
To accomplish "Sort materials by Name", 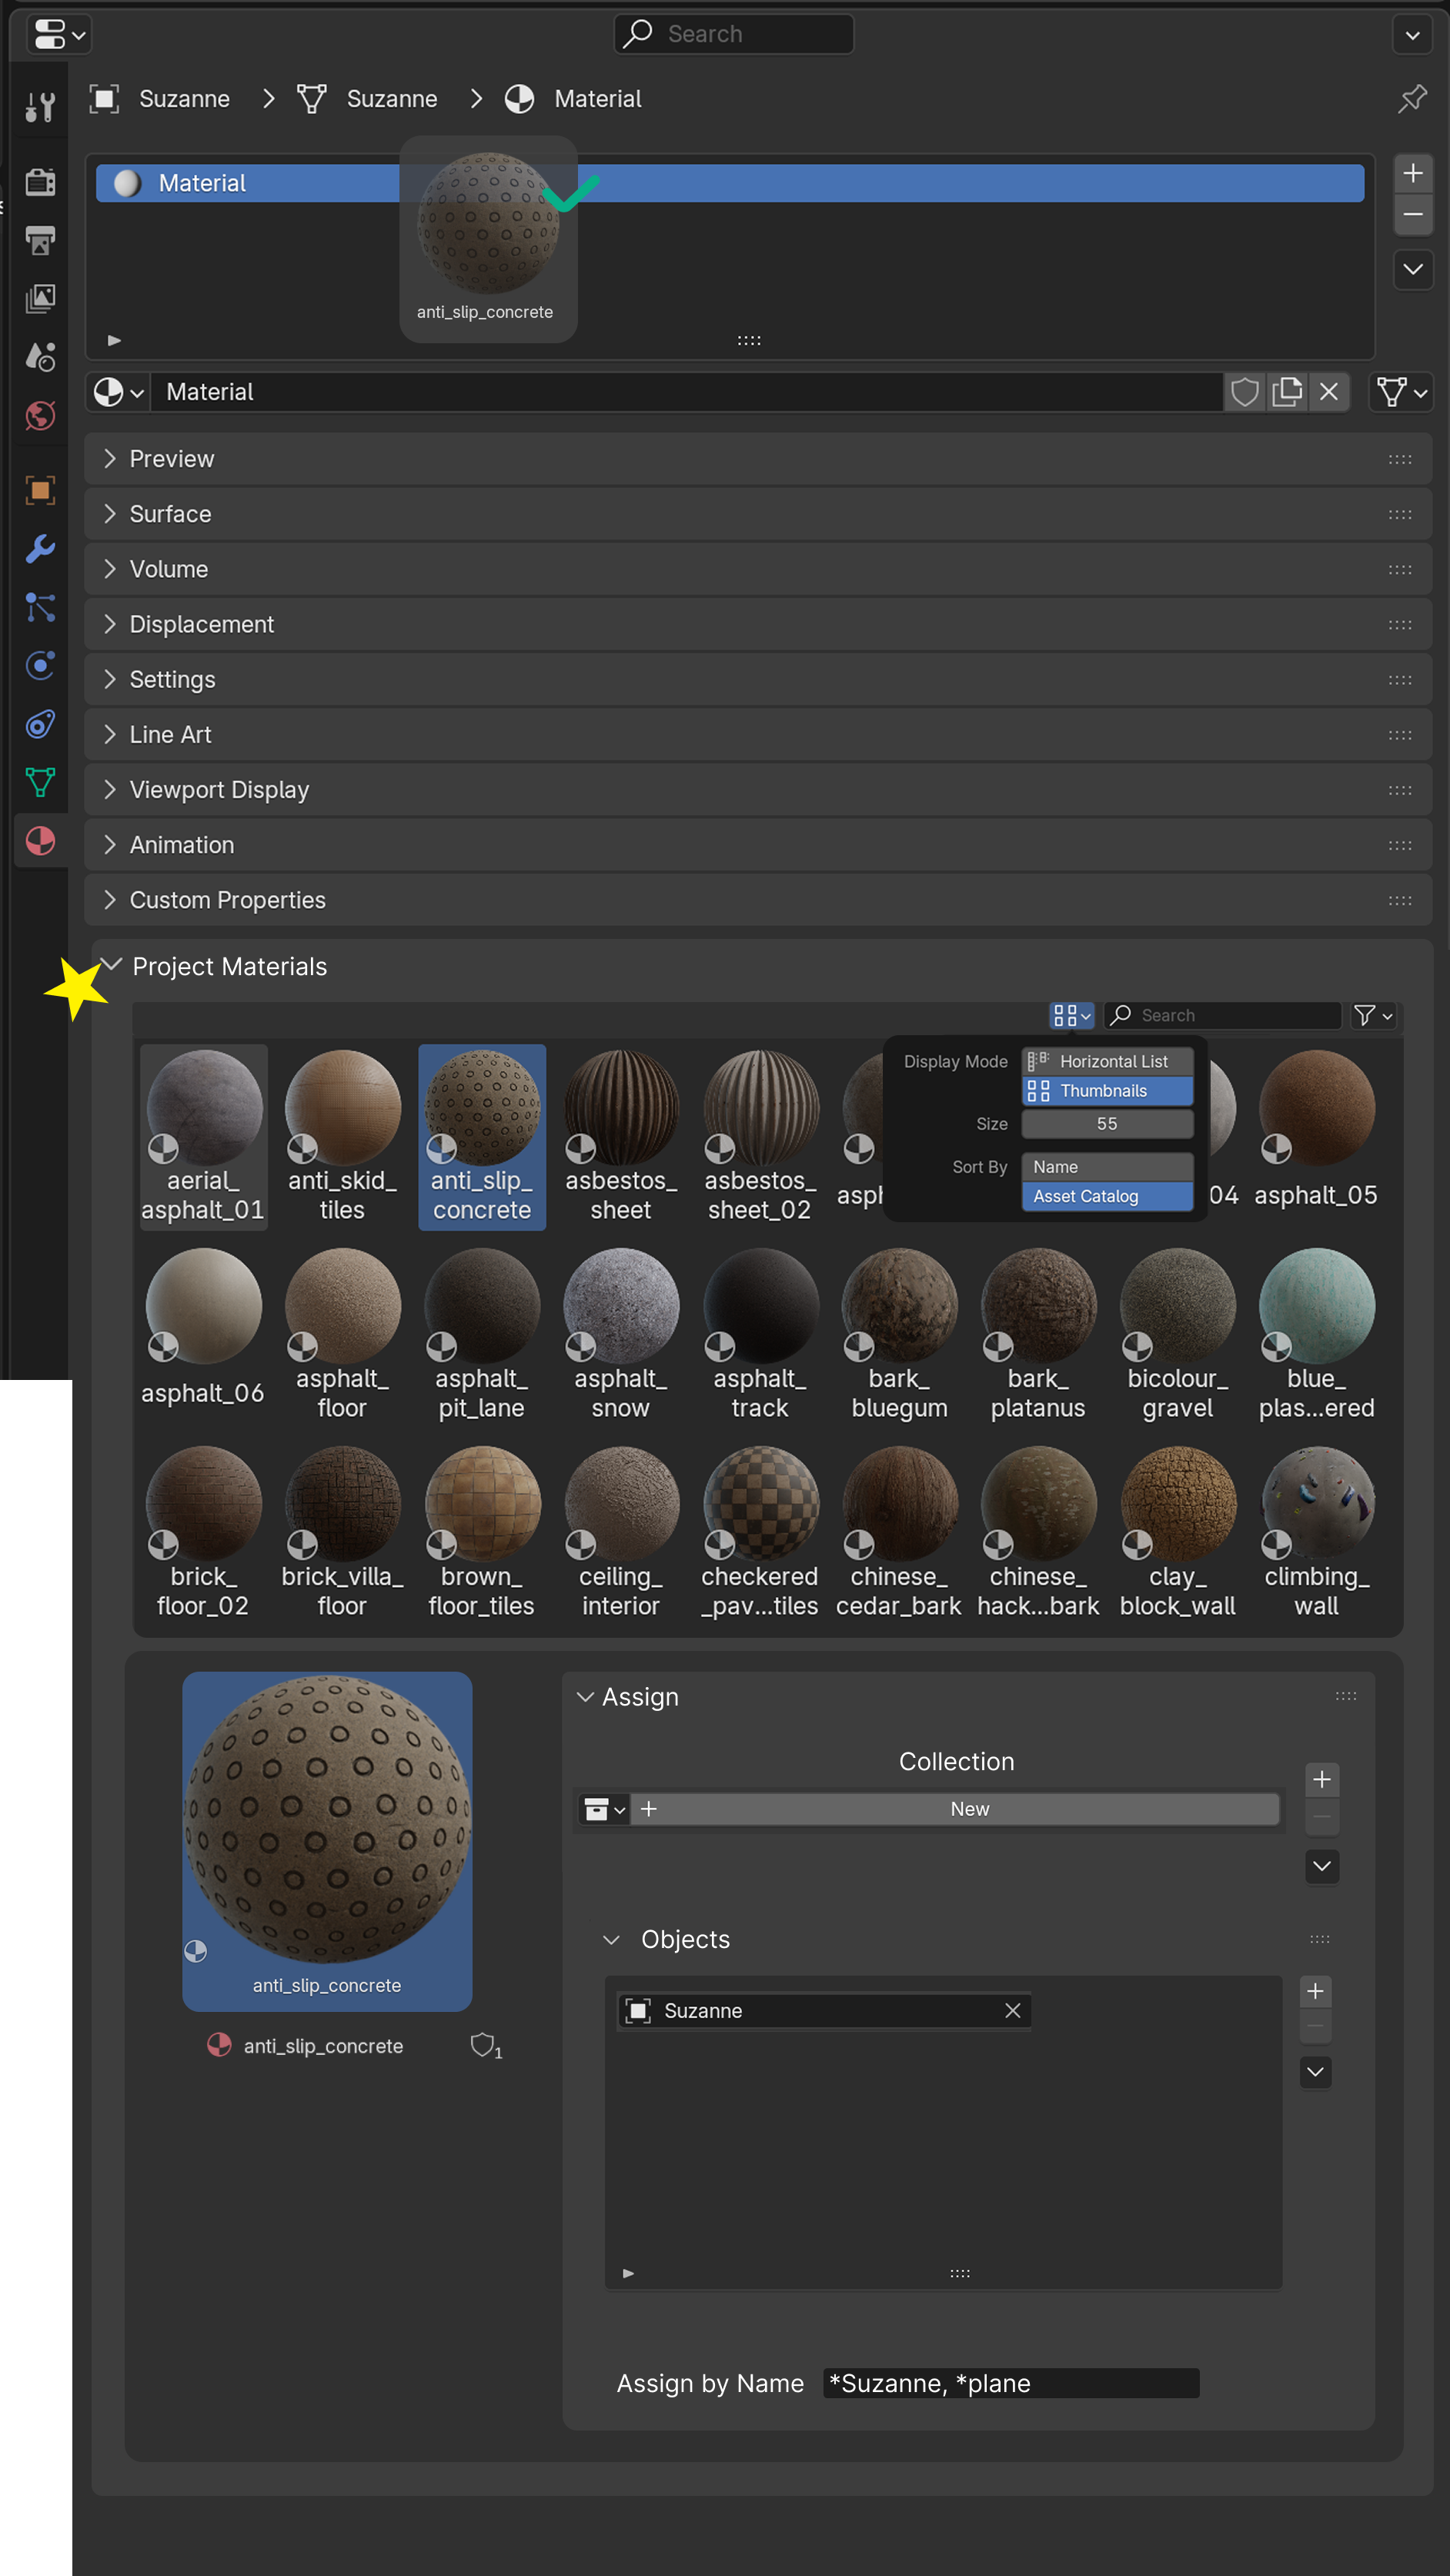I will point(1107,1167).
